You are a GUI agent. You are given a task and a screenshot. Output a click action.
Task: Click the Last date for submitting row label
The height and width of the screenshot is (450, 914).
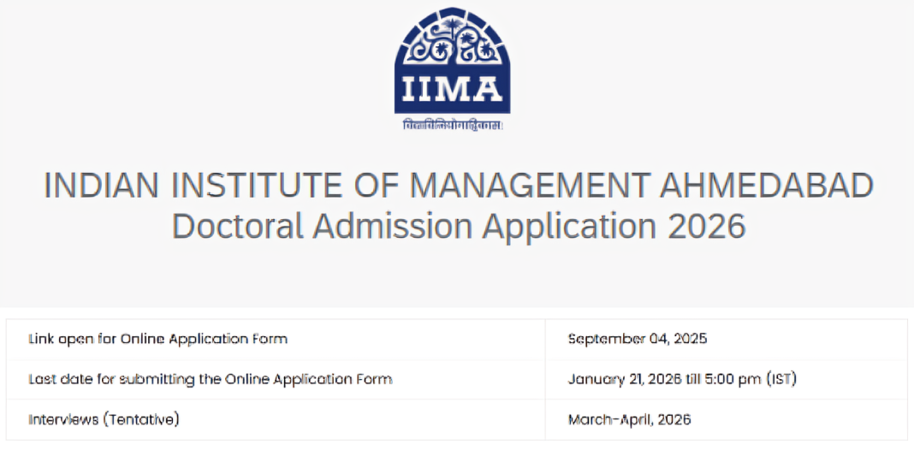coord(211,380)
